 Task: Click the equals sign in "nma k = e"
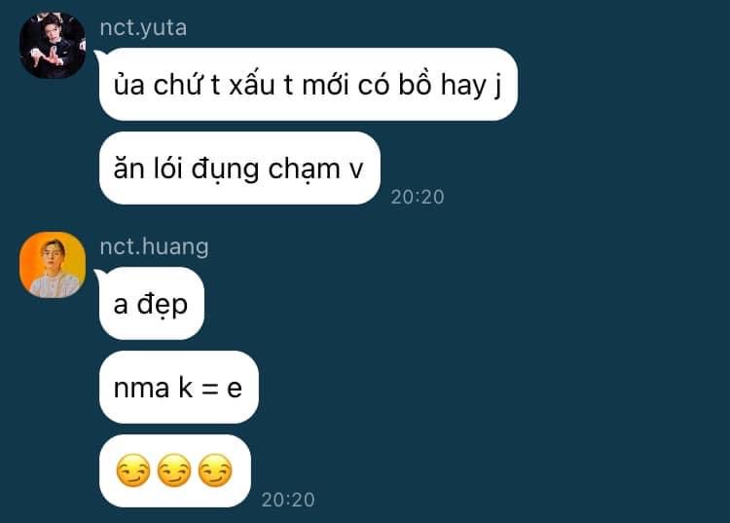(x=209, y=388)
